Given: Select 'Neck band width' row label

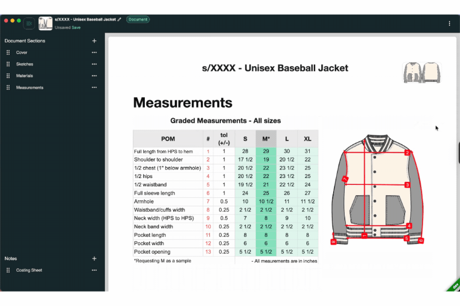Looking at the screenshot, I should coord(153,227).
